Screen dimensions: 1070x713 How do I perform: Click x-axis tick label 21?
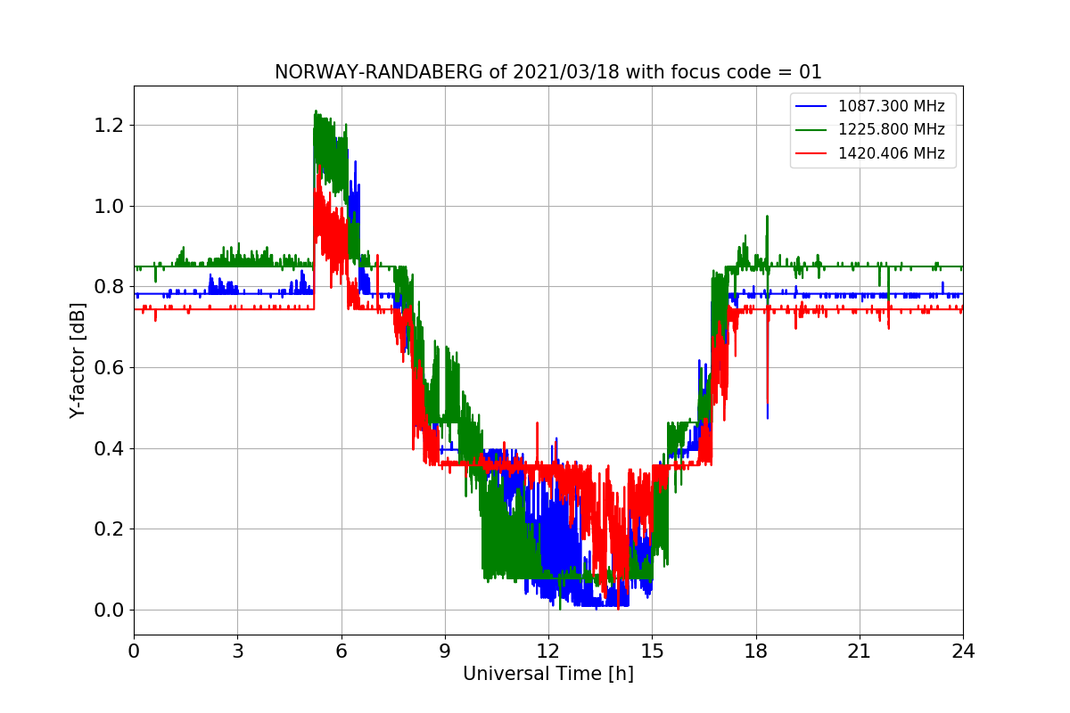[x=860, y=652]
